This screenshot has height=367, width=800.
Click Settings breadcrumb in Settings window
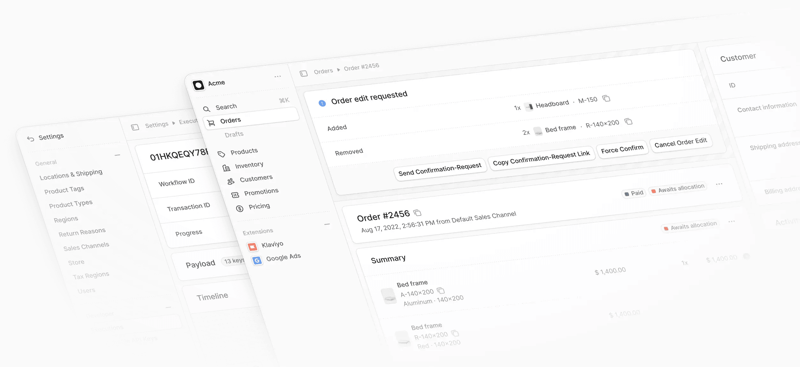156,125
